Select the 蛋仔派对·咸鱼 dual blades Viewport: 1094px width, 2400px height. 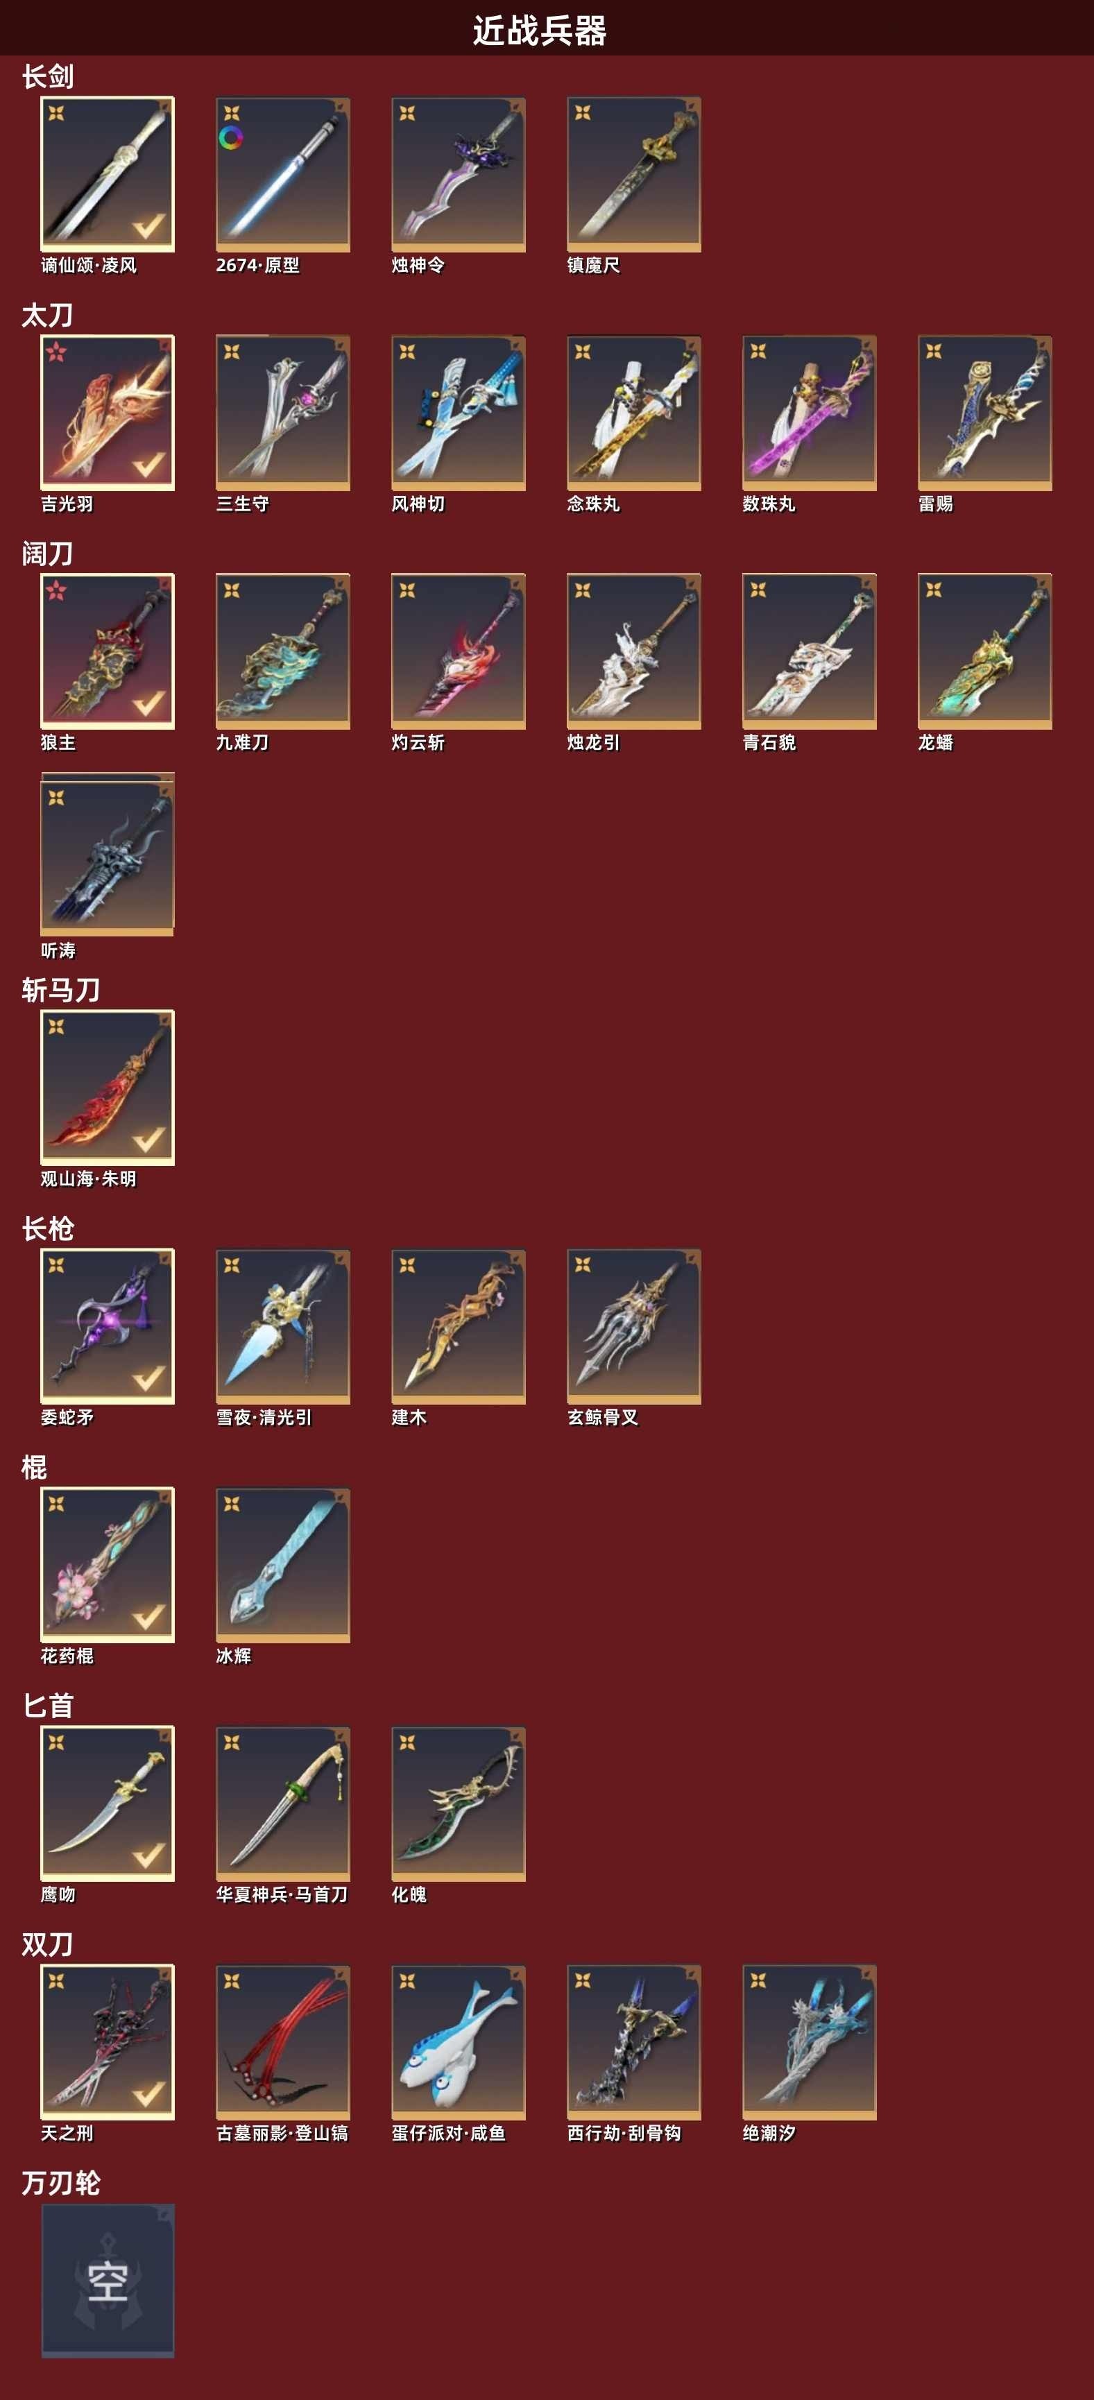pos(458,2042)
